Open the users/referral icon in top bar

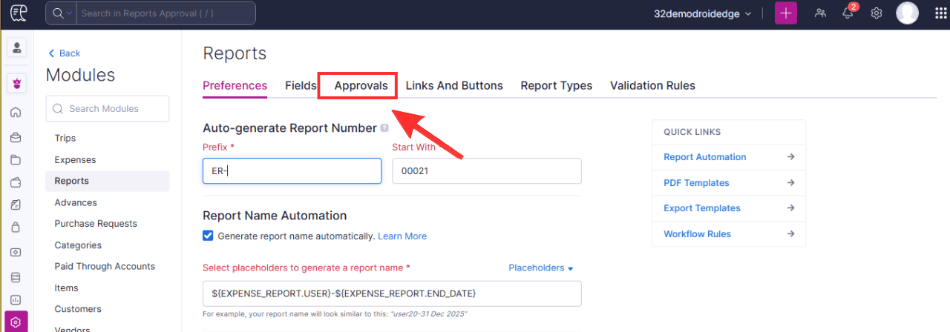click(x=820, y=13)
